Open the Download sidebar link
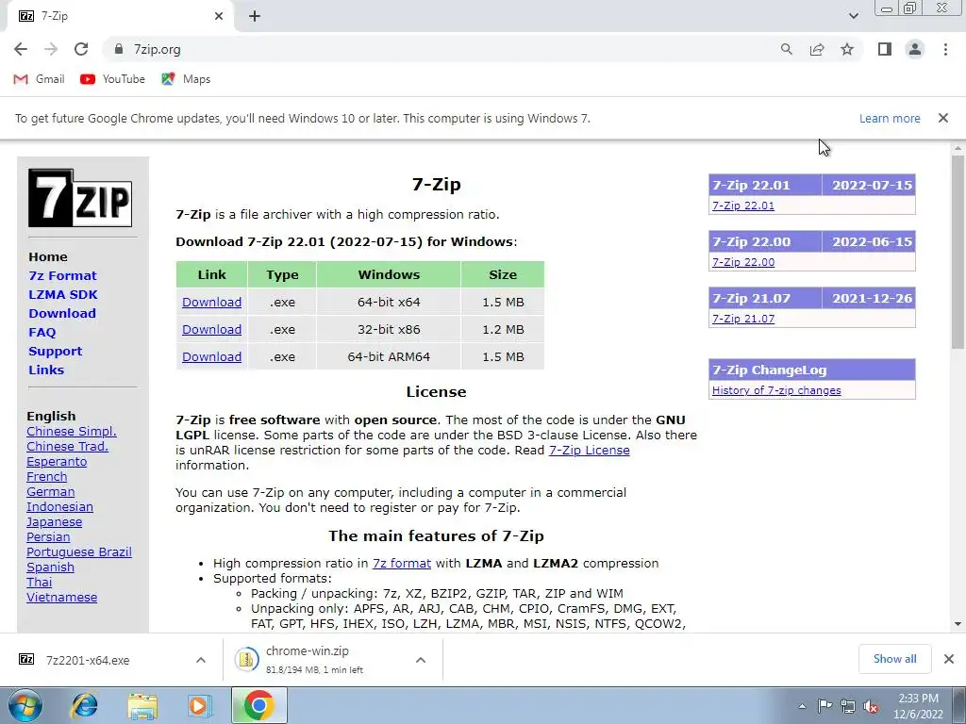Image resolution: width=966 pixels, height=724 pixels. click(62, 313)
